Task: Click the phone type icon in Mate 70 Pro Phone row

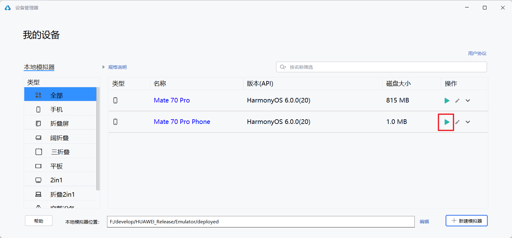Action: (x=115, y=122)
